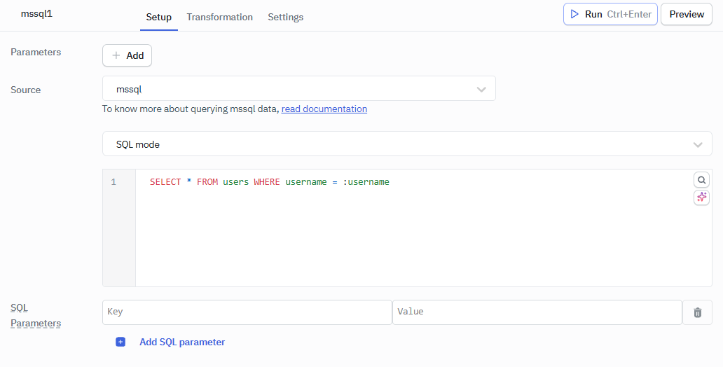Go to the Settings tab
The height and width of the screenshot is (367, 723).
(285, 17)
